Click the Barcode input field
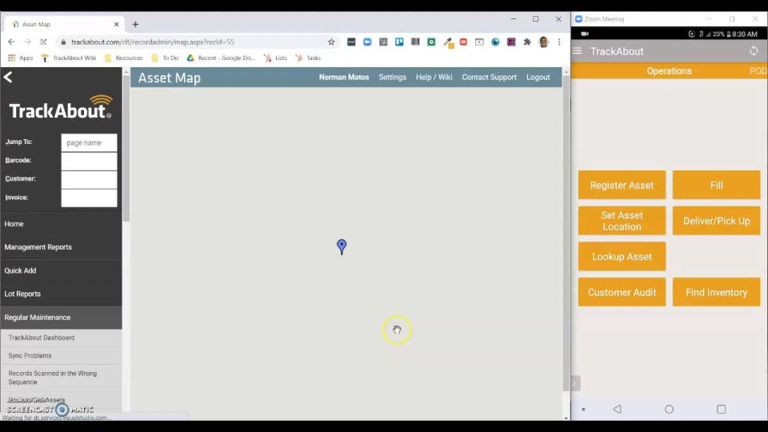 click(89, 161)
